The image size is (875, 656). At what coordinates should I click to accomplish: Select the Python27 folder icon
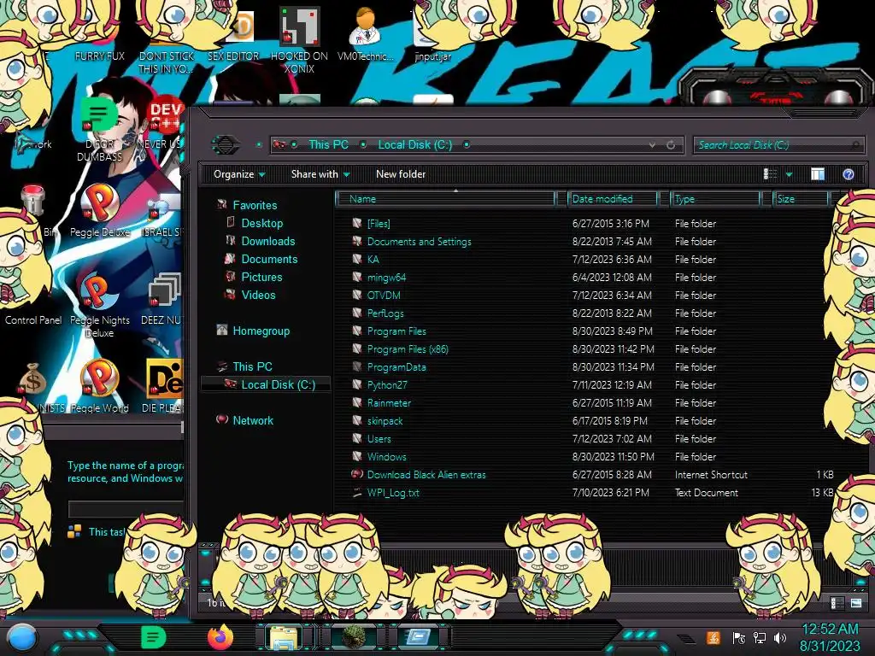click(357, 384)
